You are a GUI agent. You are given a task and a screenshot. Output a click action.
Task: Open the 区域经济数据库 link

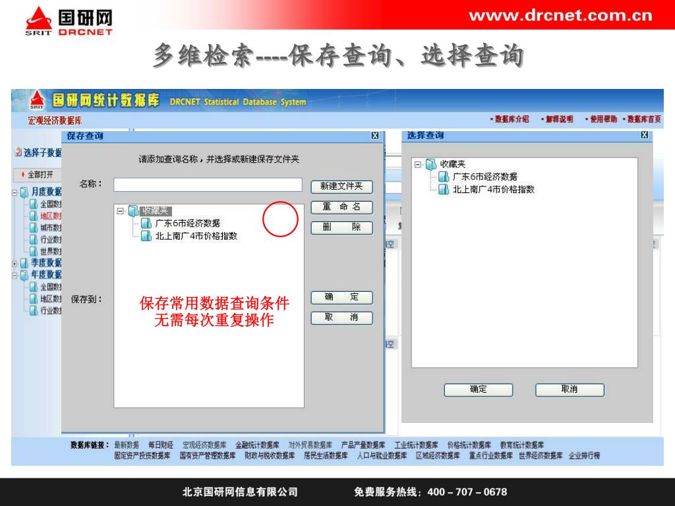438,456
